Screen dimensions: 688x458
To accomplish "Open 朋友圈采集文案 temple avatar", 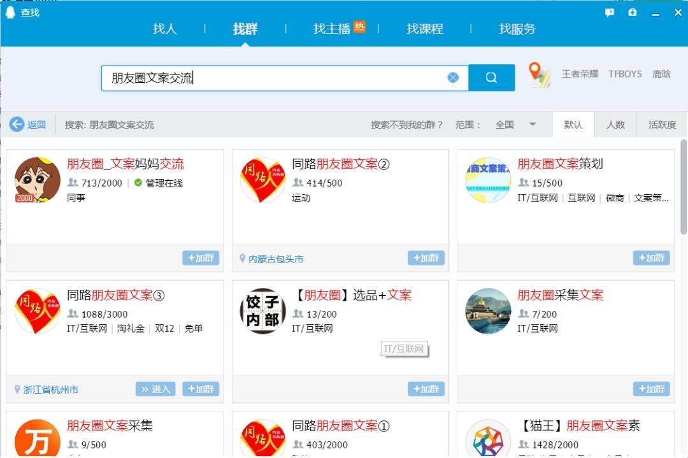I will click(x=488, y=311).
